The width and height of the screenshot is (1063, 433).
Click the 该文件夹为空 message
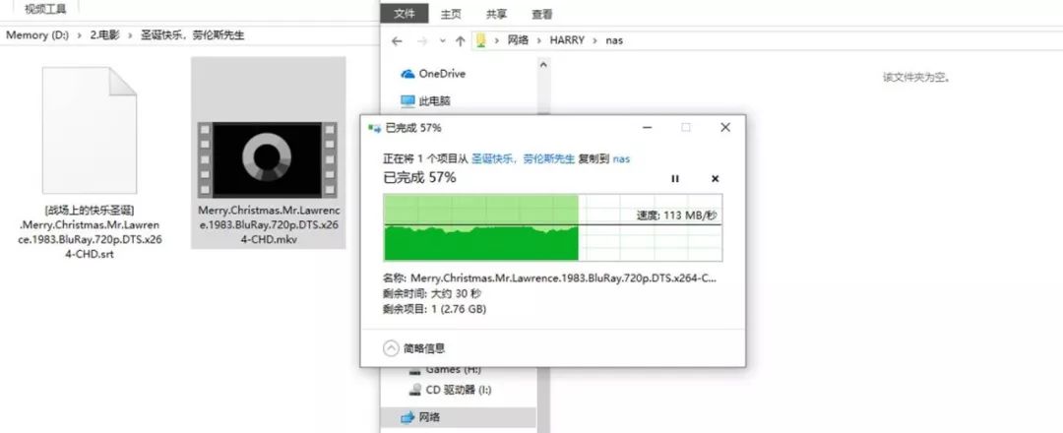916,77
